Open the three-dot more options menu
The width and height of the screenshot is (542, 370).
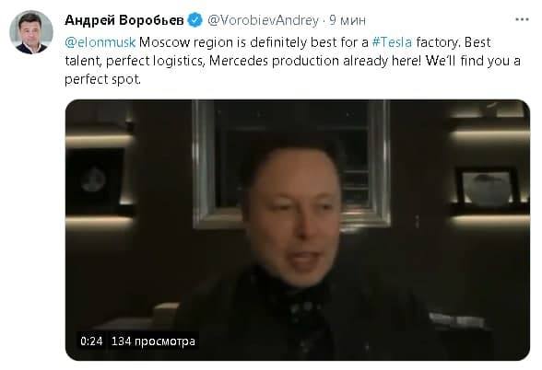(522, 19)
